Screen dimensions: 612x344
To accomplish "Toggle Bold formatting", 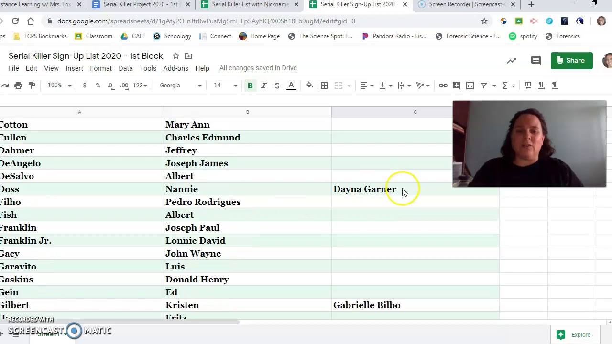I will [250, 86].
